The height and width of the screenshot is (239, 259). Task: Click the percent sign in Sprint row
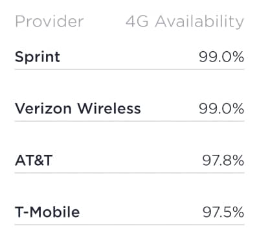(x=238, y=57)
